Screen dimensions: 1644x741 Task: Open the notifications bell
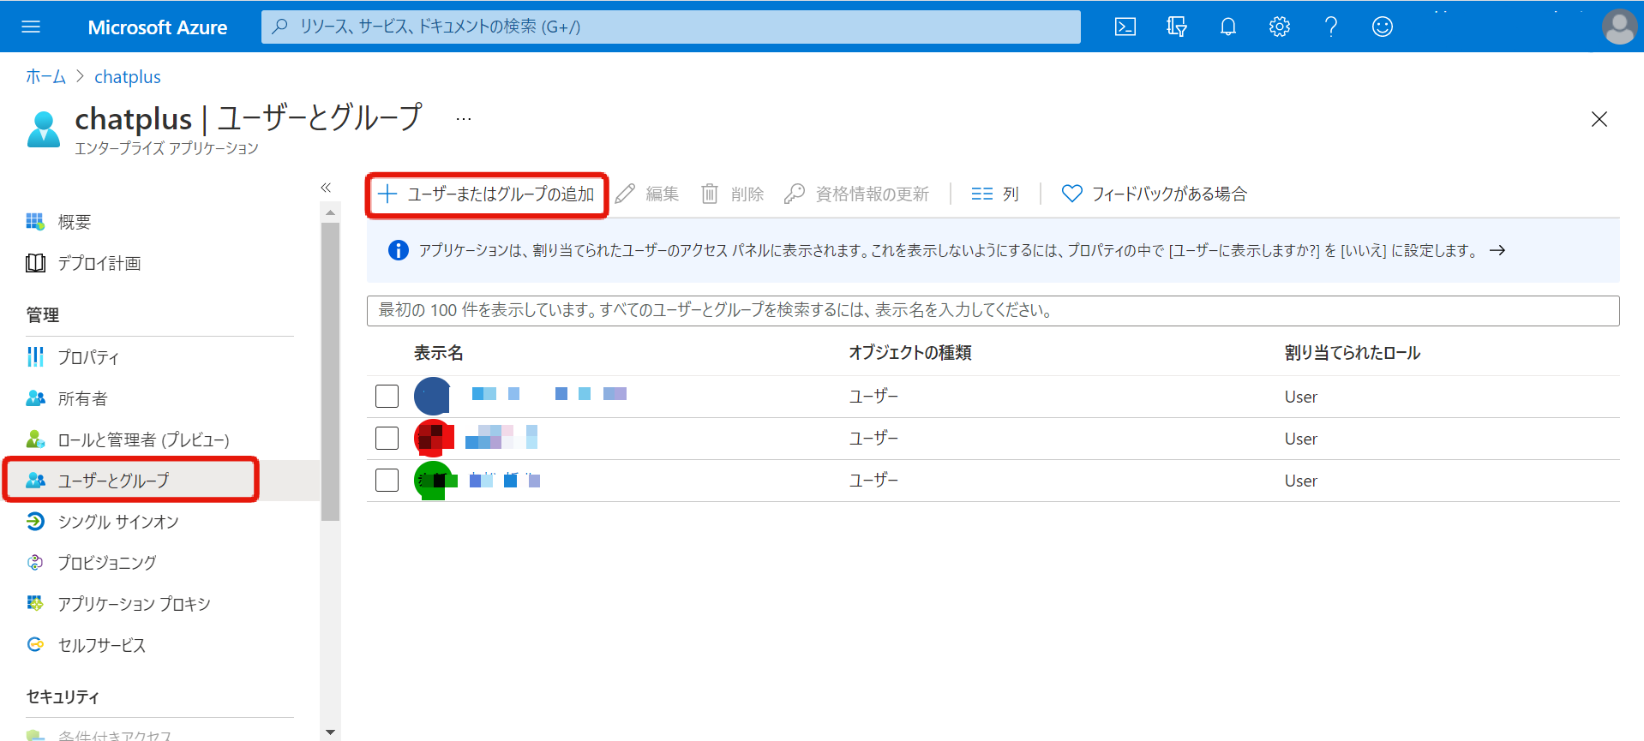pyautogui.click(x=1227, y=27)
